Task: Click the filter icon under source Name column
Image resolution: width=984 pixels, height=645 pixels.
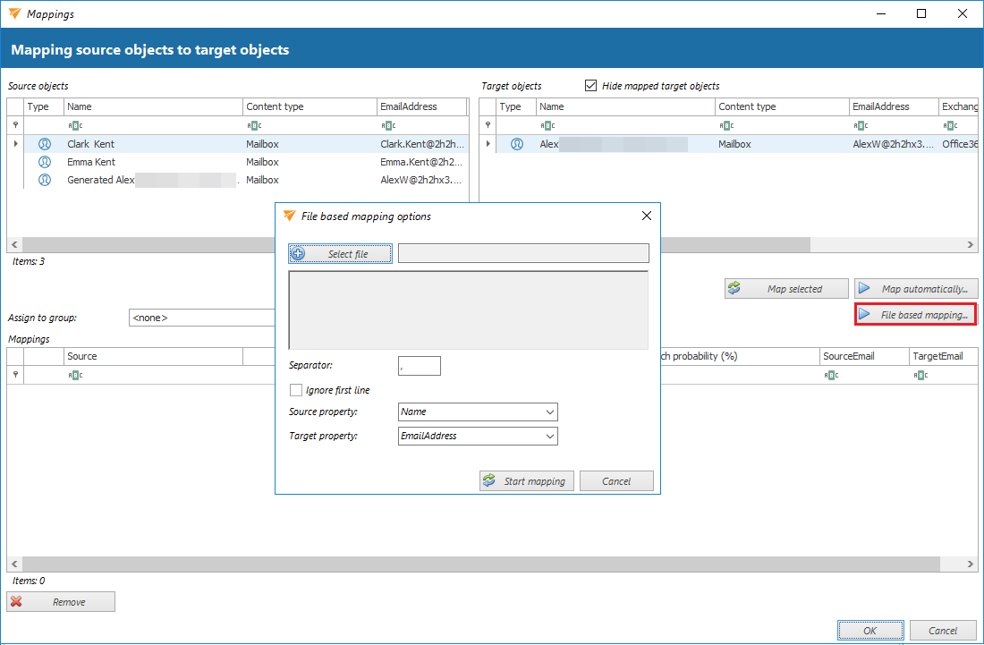Action: point(75,125)
